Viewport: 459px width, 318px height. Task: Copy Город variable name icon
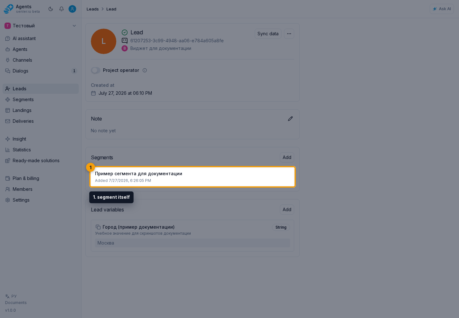[98, 227]
